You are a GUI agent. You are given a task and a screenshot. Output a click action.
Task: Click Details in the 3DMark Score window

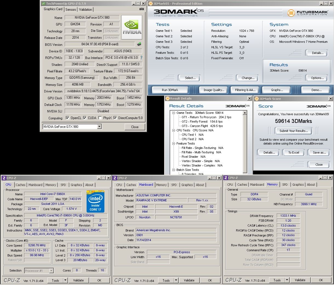(x=269, y=153)
